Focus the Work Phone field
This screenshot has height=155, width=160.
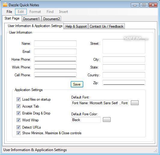tap(55, 67)
